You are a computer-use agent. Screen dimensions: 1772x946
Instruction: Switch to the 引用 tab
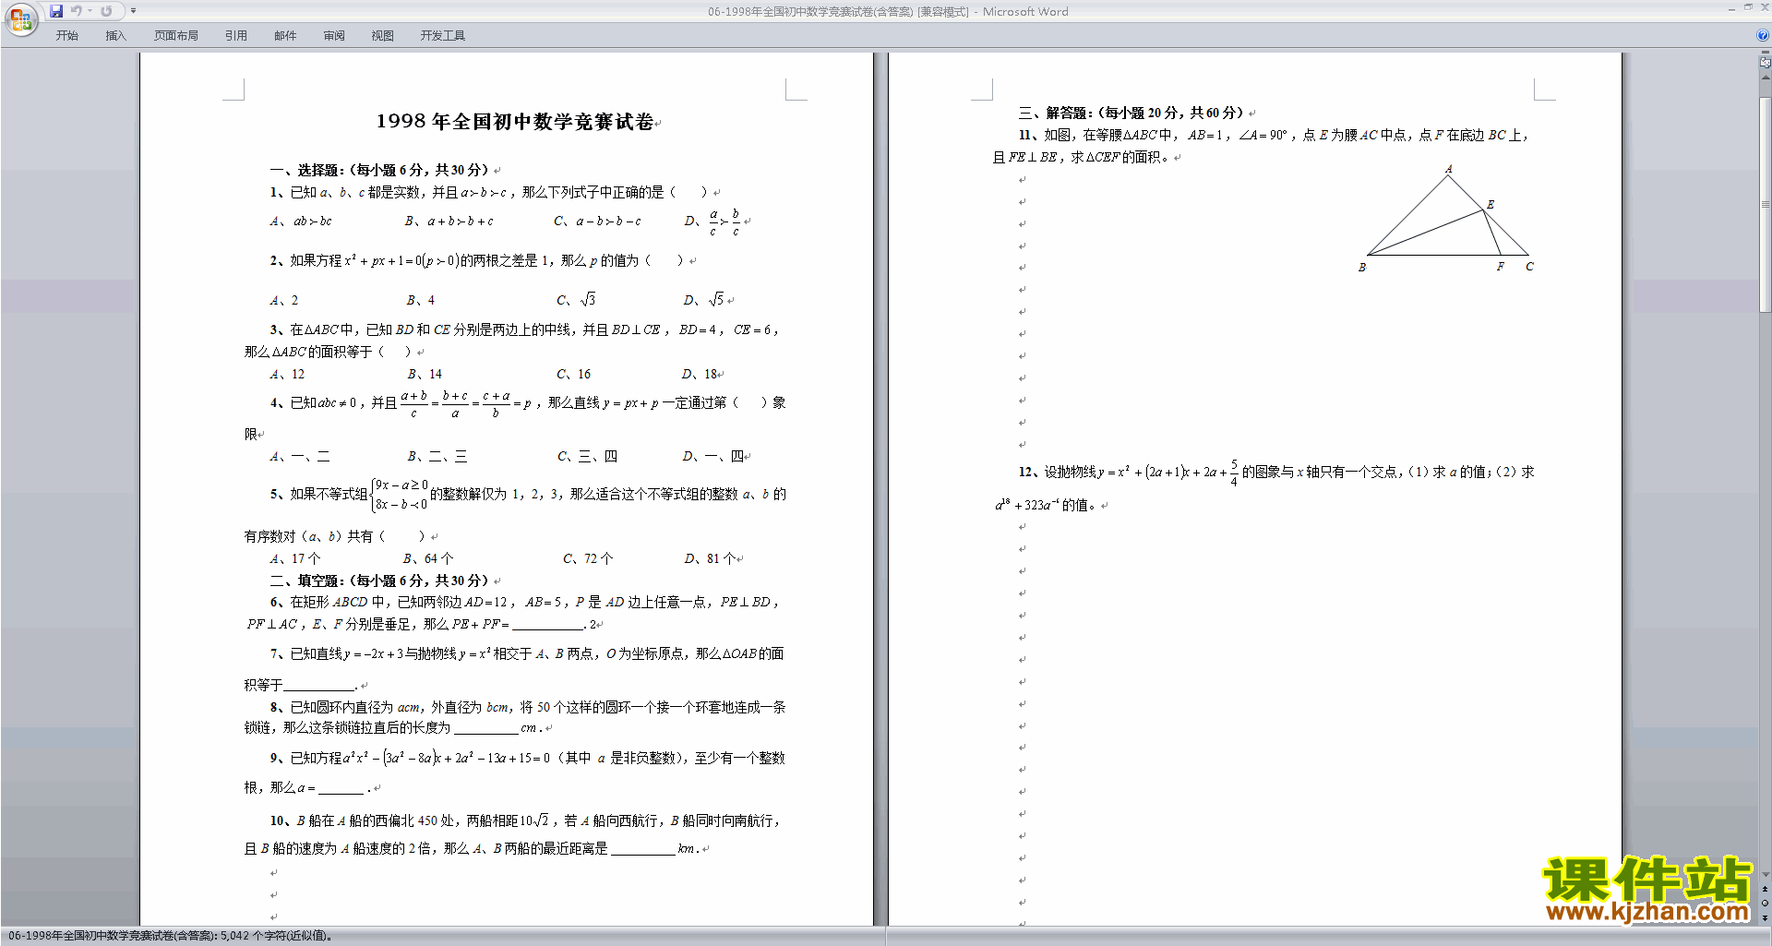tap(235, 36)
